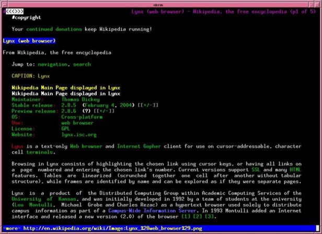Screen dimensions: 322x234
Task: Follow the HTML link
Action: [x=295, y=170]
